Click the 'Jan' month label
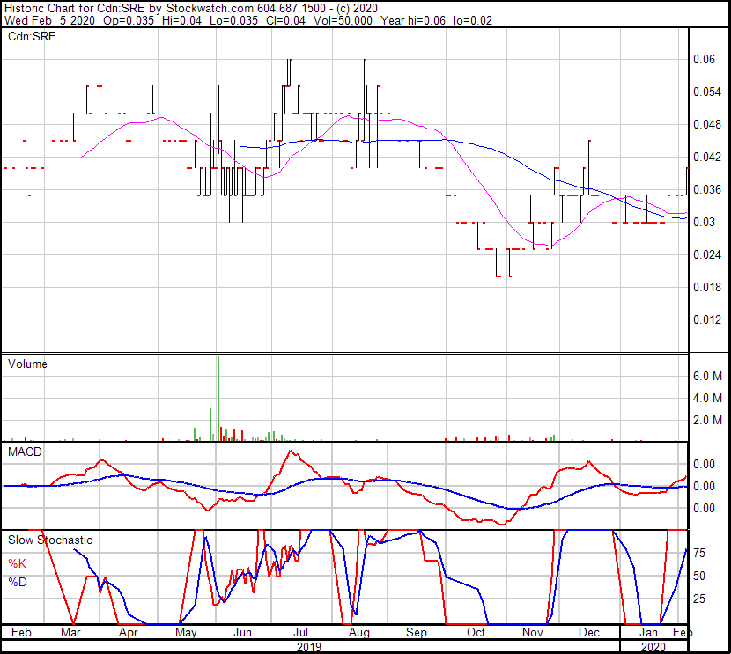This screenshot has height=654, width=731. (648, 633)
